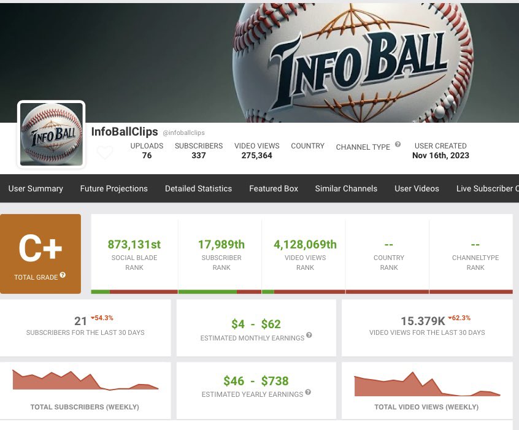Viewport: 519px width, 430px height.
Task: View the User Videos tab
Action: [417, 188]
